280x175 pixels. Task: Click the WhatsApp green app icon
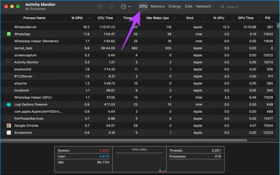9,34
